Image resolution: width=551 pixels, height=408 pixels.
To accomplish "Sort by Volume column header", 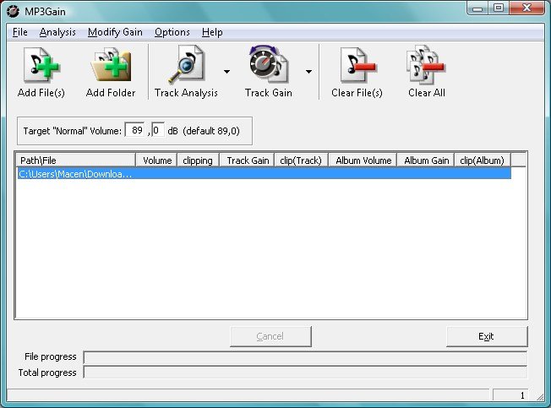I will [x=156, y=160].
